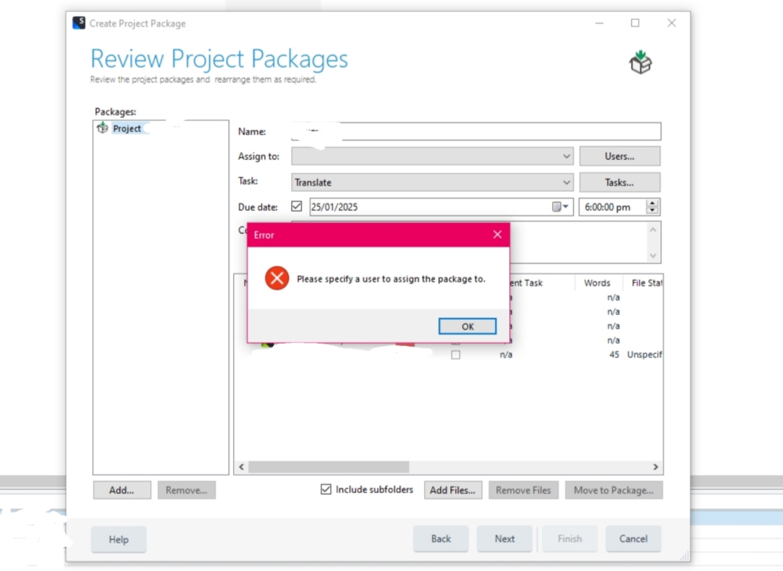783x571 pixels.
Task: Click into the Name input field
Action: [x=476, y=131]
